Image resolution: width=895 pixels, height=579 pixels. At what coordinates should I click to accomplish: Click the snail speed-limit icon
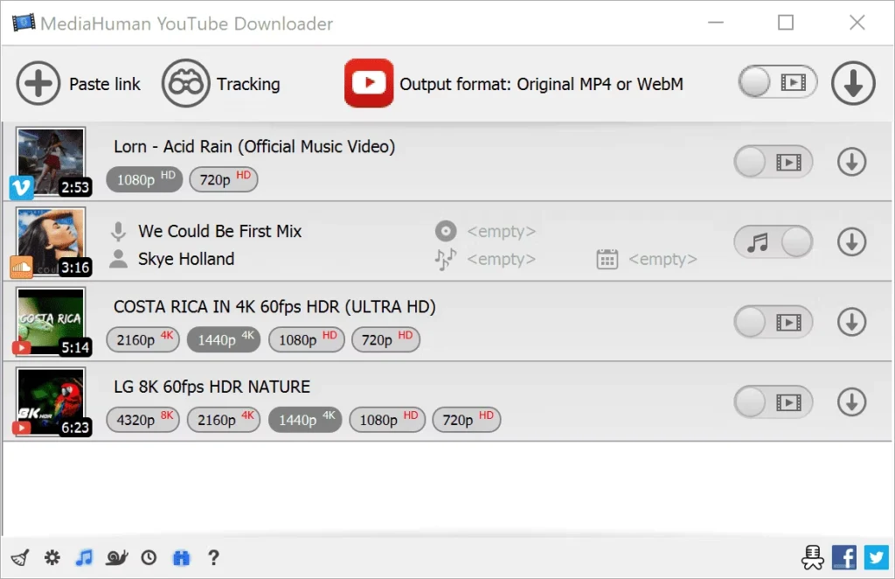[117, 557]
